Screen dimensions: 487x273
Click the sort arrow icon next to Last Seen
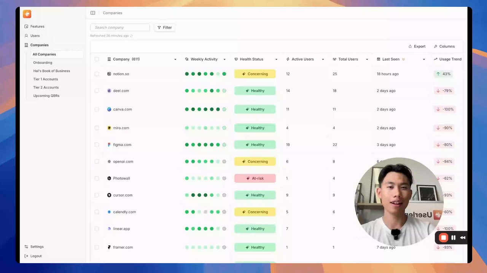[x=403, y=59]
